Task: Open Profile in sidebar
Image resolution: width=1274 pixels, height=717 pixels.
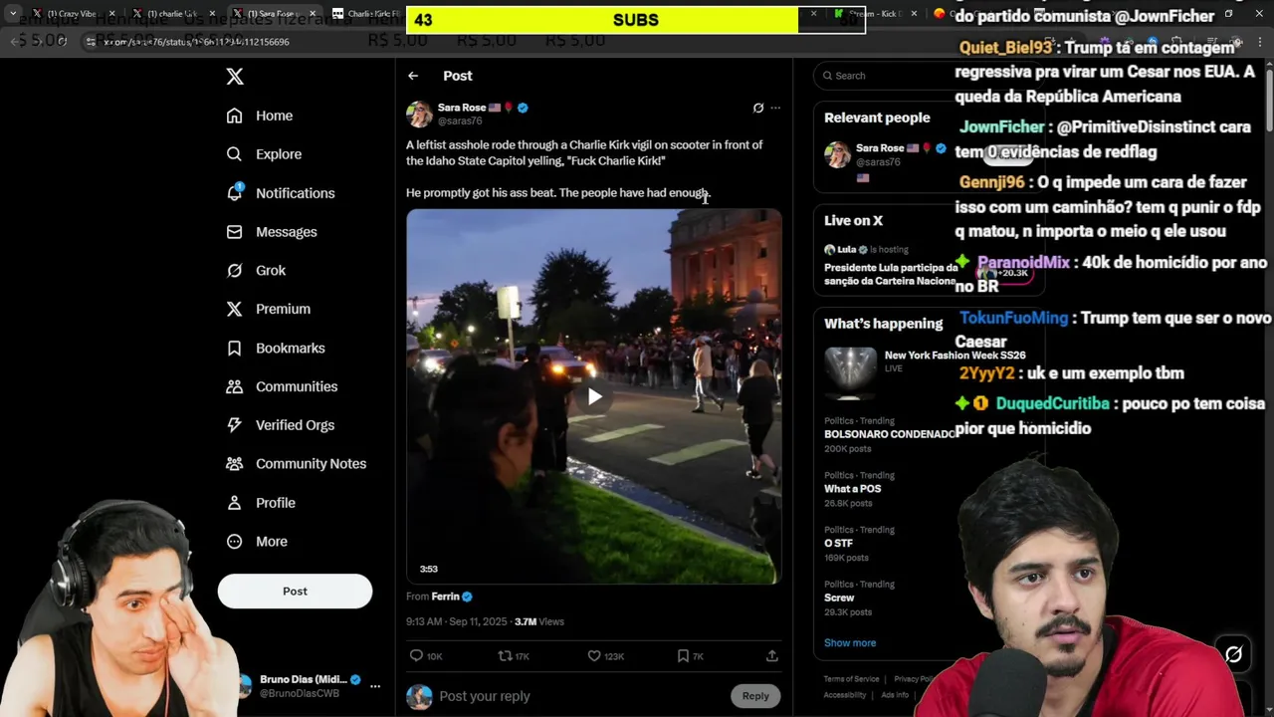Action: click(261, 503)
